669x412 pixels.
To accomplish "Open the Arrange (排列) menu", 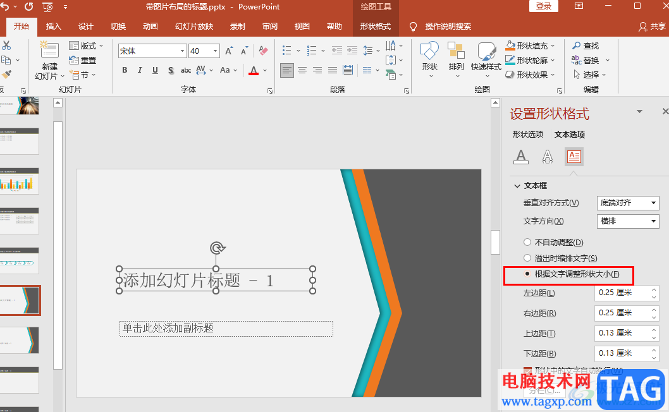I will (x=456, y=59).
